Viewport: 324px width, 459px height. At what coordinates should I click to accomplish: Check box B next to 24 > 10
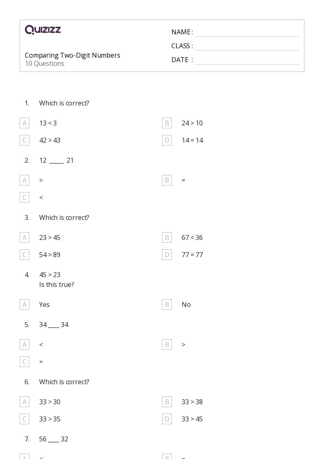pyautogui.click(x=167, y=123)
